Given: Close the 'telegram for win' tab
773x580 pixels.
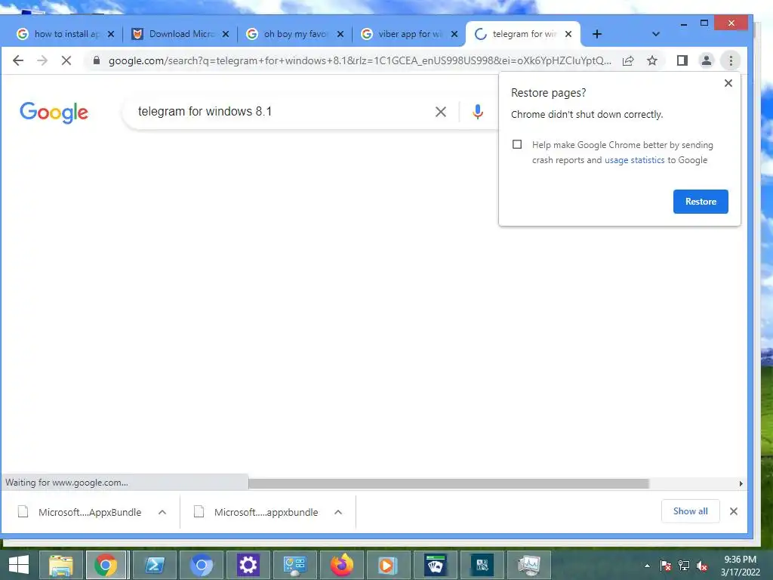Looking at the screenshot, I should [x=568, y=34].
